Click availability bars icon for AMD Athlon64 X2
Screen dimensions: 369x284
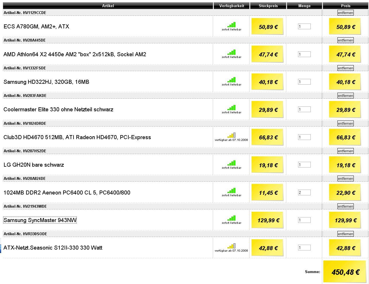pyautogui.click(x=231, y=52)
